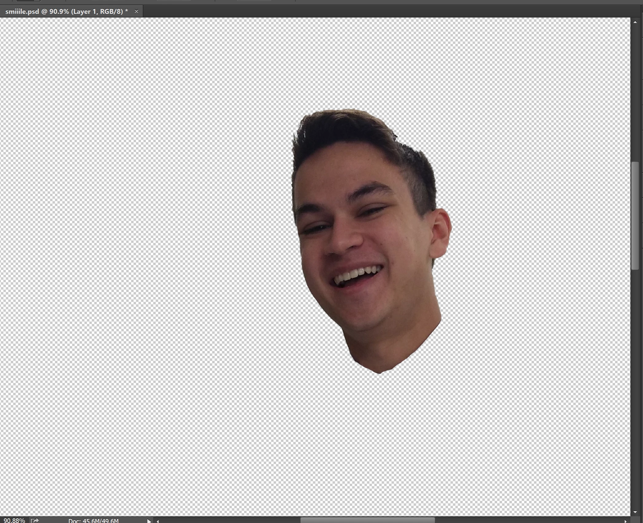Click the horizontal scrollbar thumb
643x523 pixels.
click(x=367, y=521)
